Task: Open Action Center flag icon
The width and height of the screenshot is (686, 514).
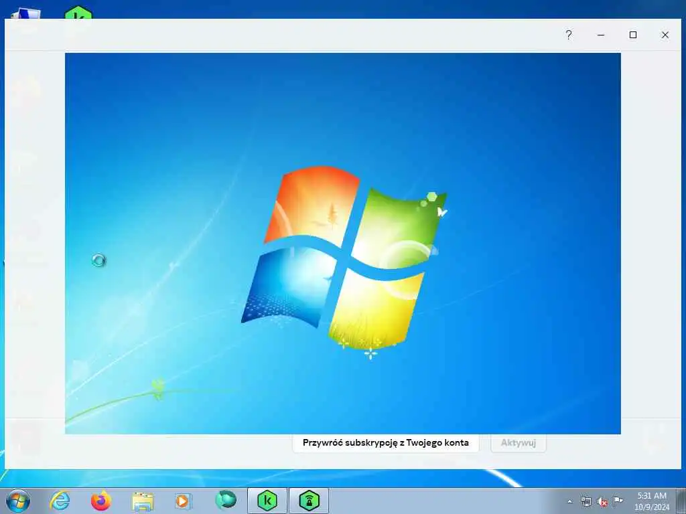Action: point(618,501)
